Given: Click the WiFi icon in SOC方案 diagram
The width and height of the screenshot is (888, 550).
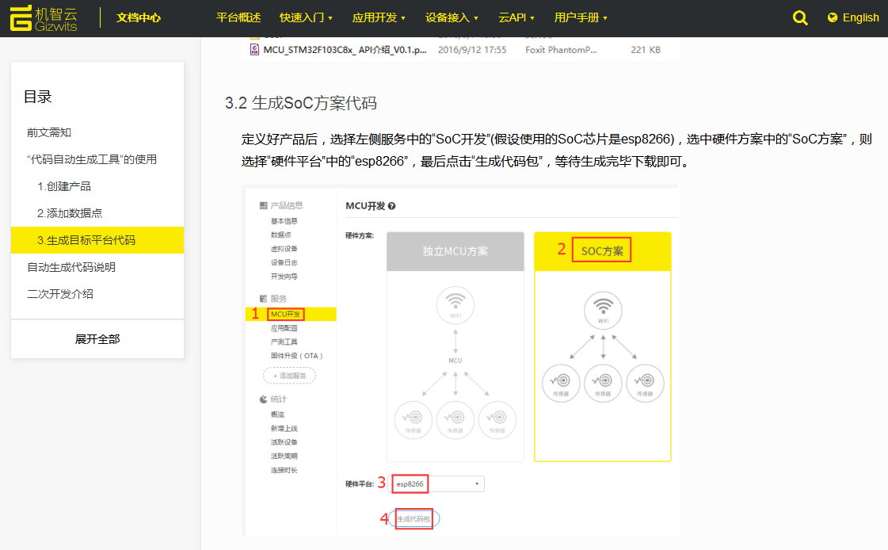Looking at the screenshot, I should [x=603, y=308].
